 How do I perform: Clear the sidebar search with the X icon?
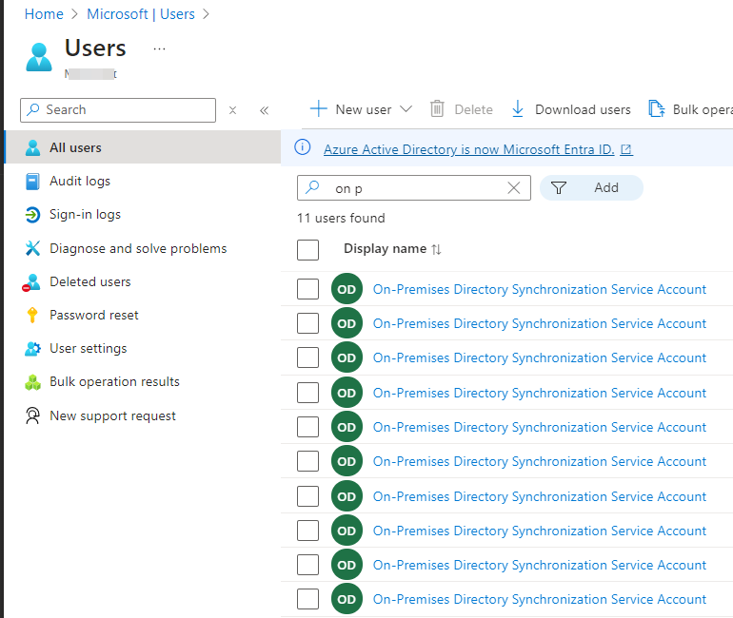click(x=232, y=110)
